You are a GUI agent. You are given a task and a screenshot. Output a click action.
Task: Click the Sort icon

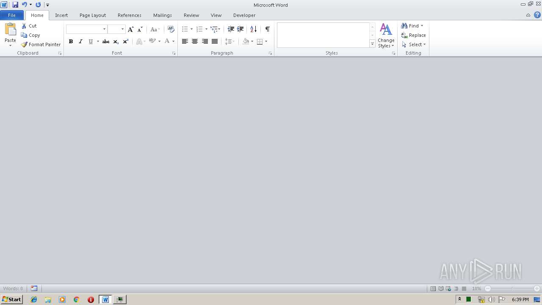[x=253, y=29]
